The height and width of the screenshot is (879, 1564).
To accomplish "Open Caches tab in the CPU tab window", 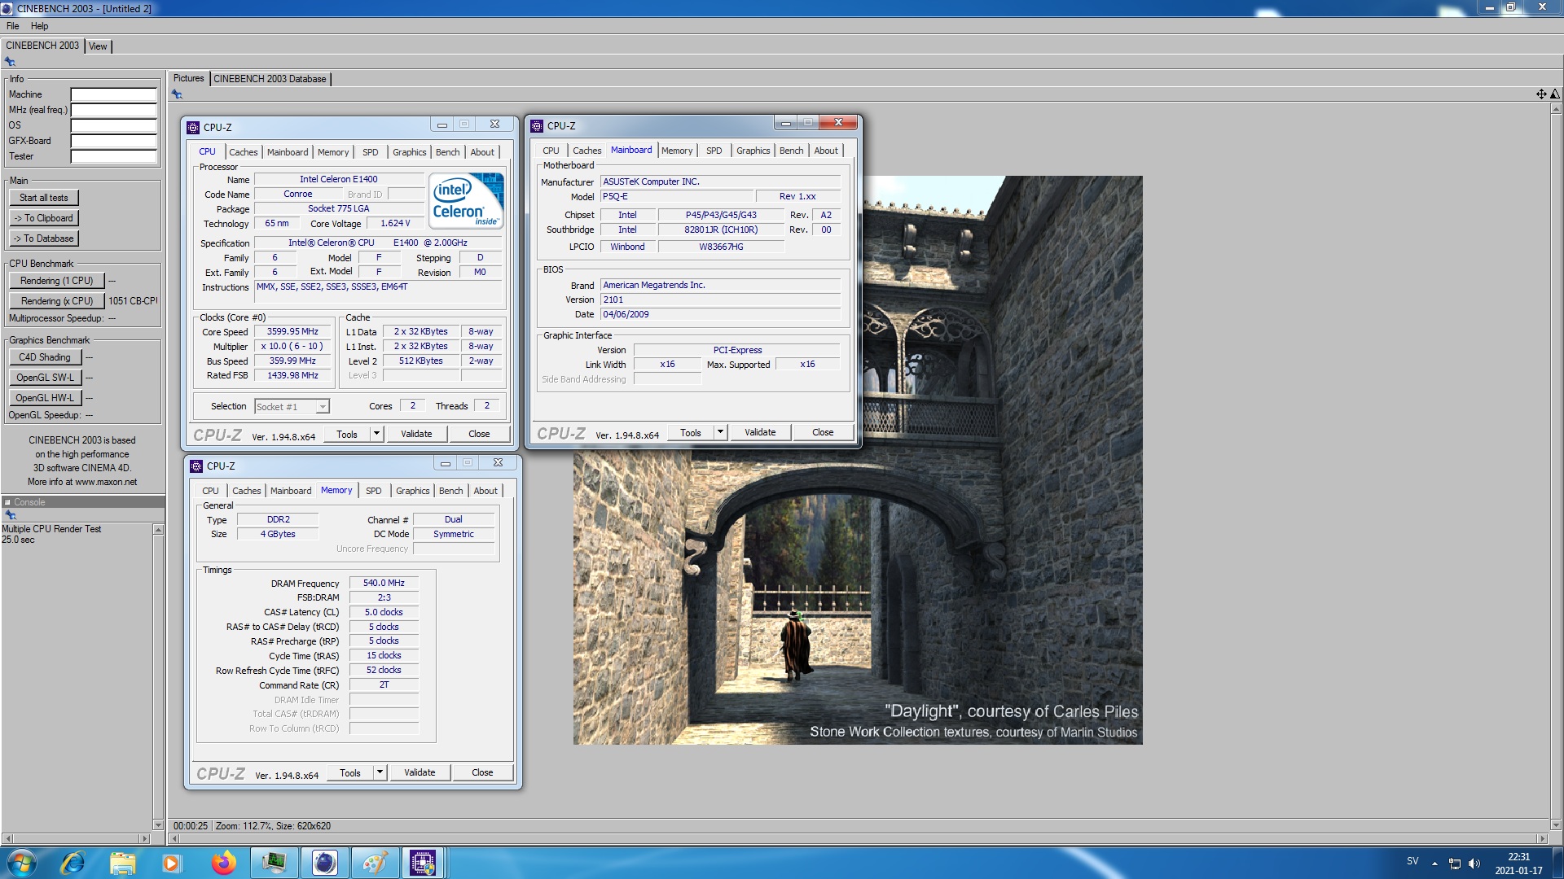I will point(243,152).
